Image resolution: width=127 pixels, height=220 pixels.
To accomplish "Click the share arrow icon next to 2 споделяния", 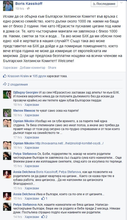I will pyautogui.click(x=5, y=84).
